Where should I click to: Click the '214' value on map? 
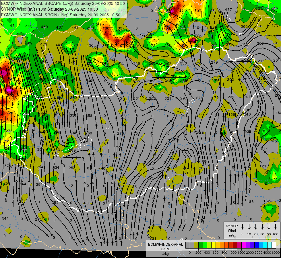coord(265,148)
